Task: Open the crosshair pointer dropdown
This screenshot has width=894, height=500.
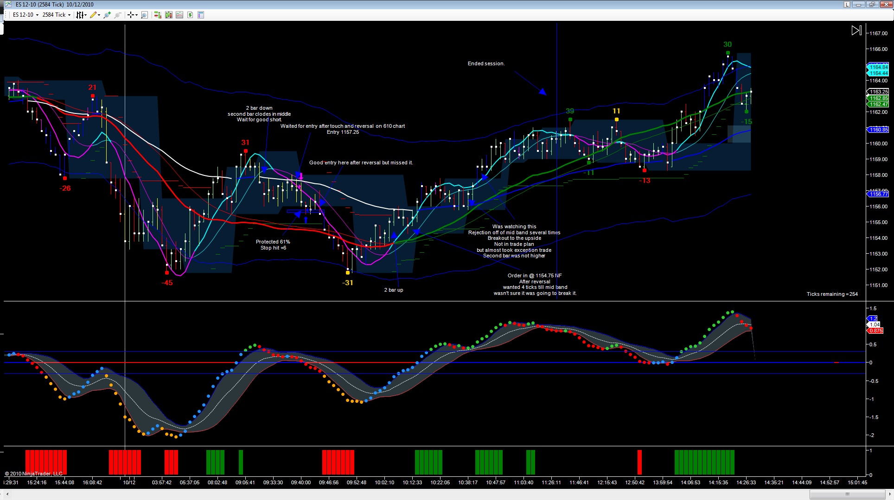Action: [x=133, y=15]
